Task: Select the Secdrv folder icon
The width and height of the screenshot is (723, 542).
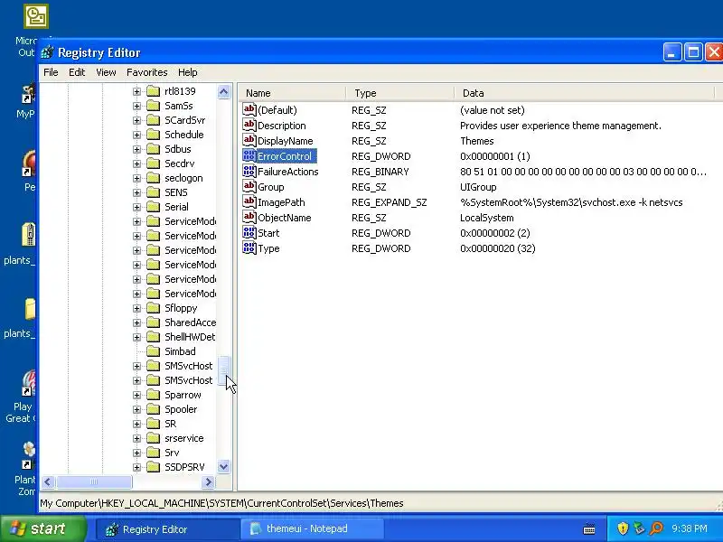Action: 153,164
